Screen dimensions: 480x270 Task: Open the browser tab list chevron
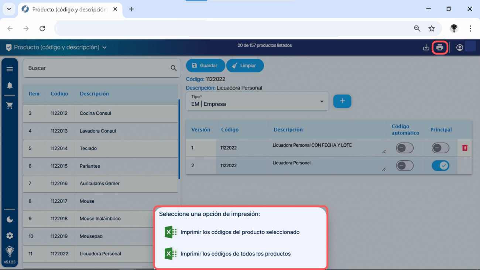(x=9, y=9)
